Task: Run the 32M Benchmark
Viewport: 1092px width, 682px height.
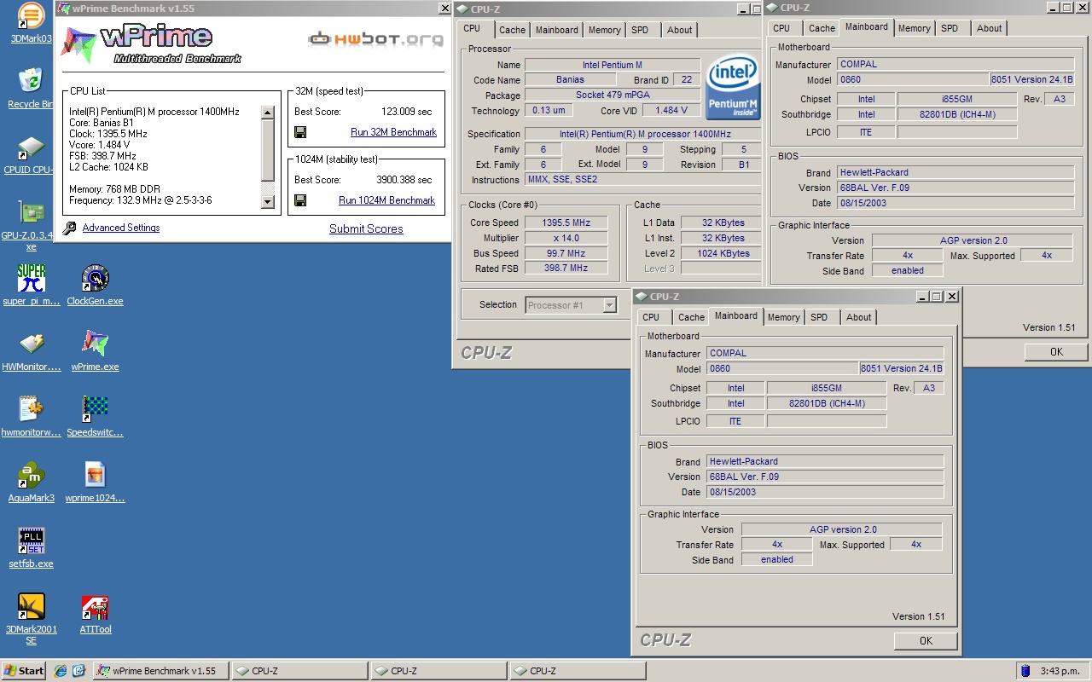Action: tap(393, 132)
